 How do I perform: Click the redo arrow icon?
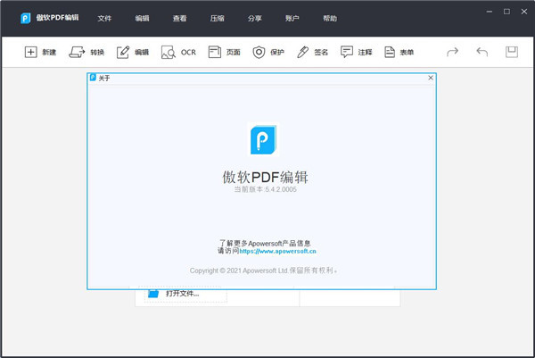[452, 52]
